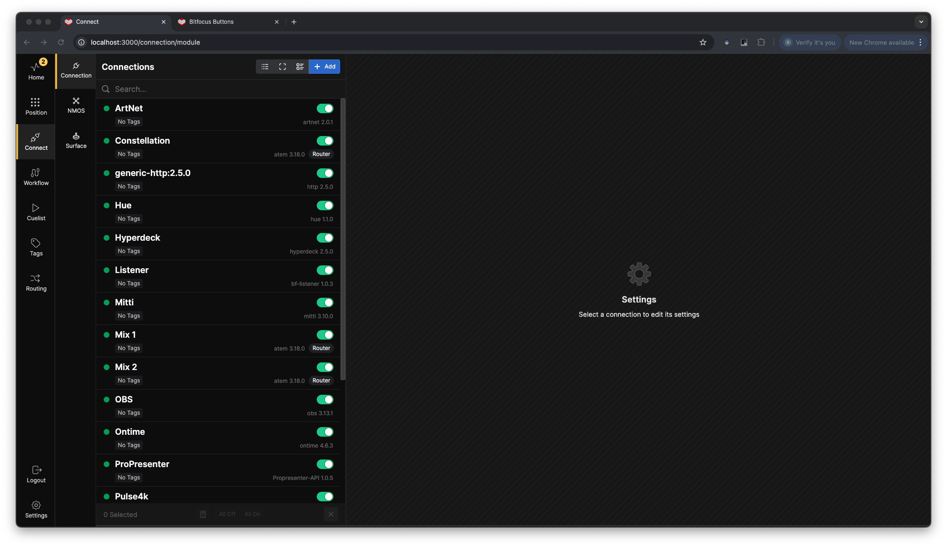Close the selection bar with X
Viewport: 947px width, 547px height.
click(331, 514)
